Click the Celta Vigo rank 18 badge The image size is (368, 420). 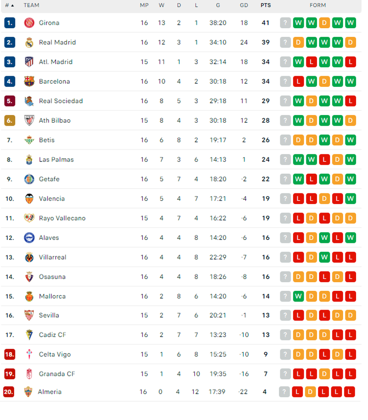[x=9, y=354]
